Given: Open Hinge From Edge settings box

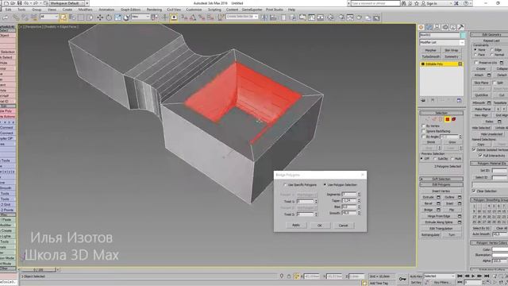Looking at the screenshot, I should pyautogui.click(x=460, y=216).
